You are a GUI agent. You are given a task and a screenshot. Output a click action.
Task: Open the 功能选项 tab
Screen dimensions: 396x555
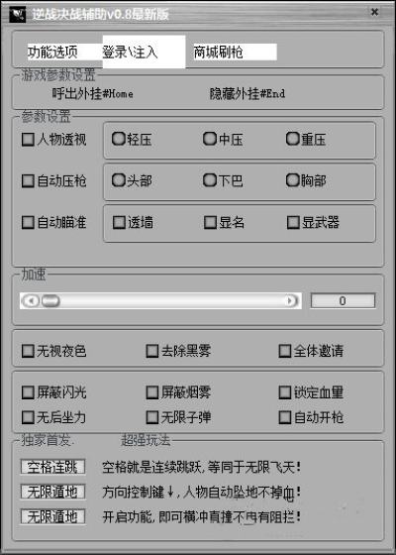pyautogui.click(x=65, y=52)
